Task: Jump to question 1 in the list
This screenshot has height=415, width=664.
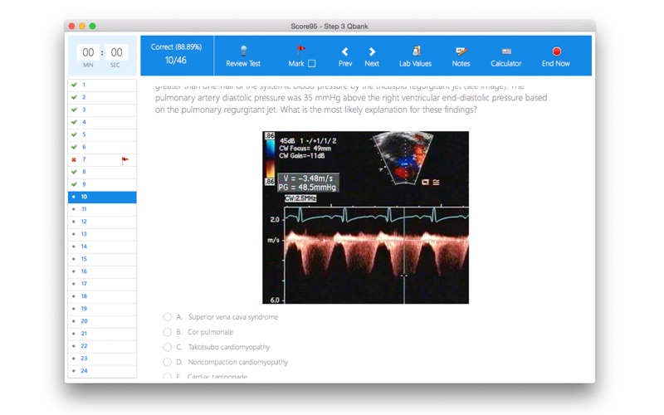Action: point(102,85)
